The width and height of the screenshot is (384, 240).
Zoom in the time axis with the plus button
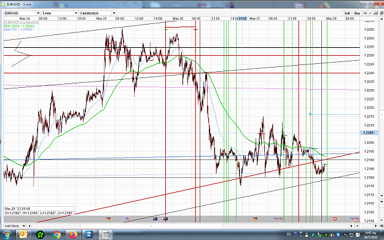[x=376, y=226]
